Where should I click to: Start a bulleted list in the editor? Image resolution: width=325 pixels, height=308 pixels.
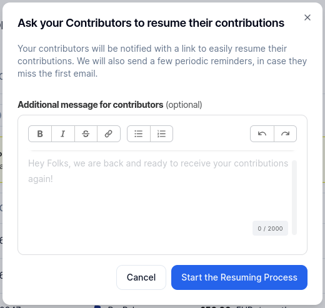(x=139, y=133)
